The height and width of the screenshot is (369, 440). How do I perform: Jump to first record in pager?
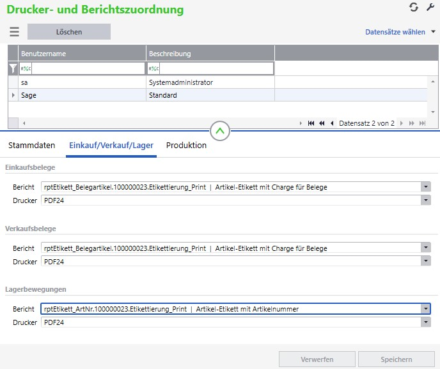(x=311, y=123)
